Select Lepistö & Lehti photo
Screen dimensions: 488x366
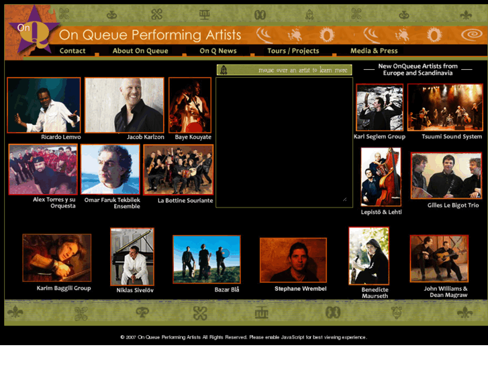381,177
